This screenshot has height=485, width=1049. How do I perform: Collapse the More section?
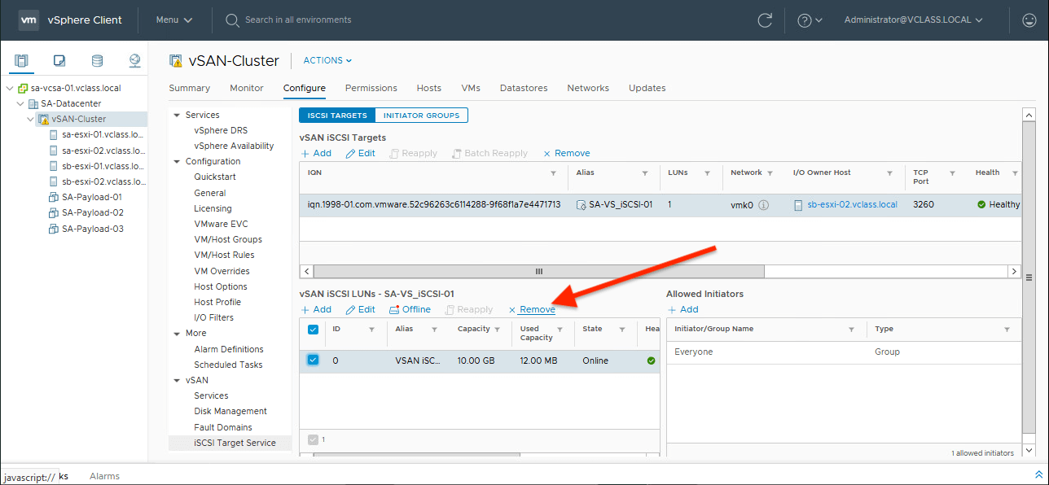coord(177,334)
